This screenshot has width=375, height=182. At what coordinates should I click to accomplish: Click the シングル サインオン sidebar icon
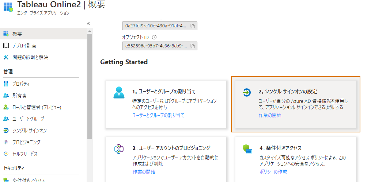point(6,131)
